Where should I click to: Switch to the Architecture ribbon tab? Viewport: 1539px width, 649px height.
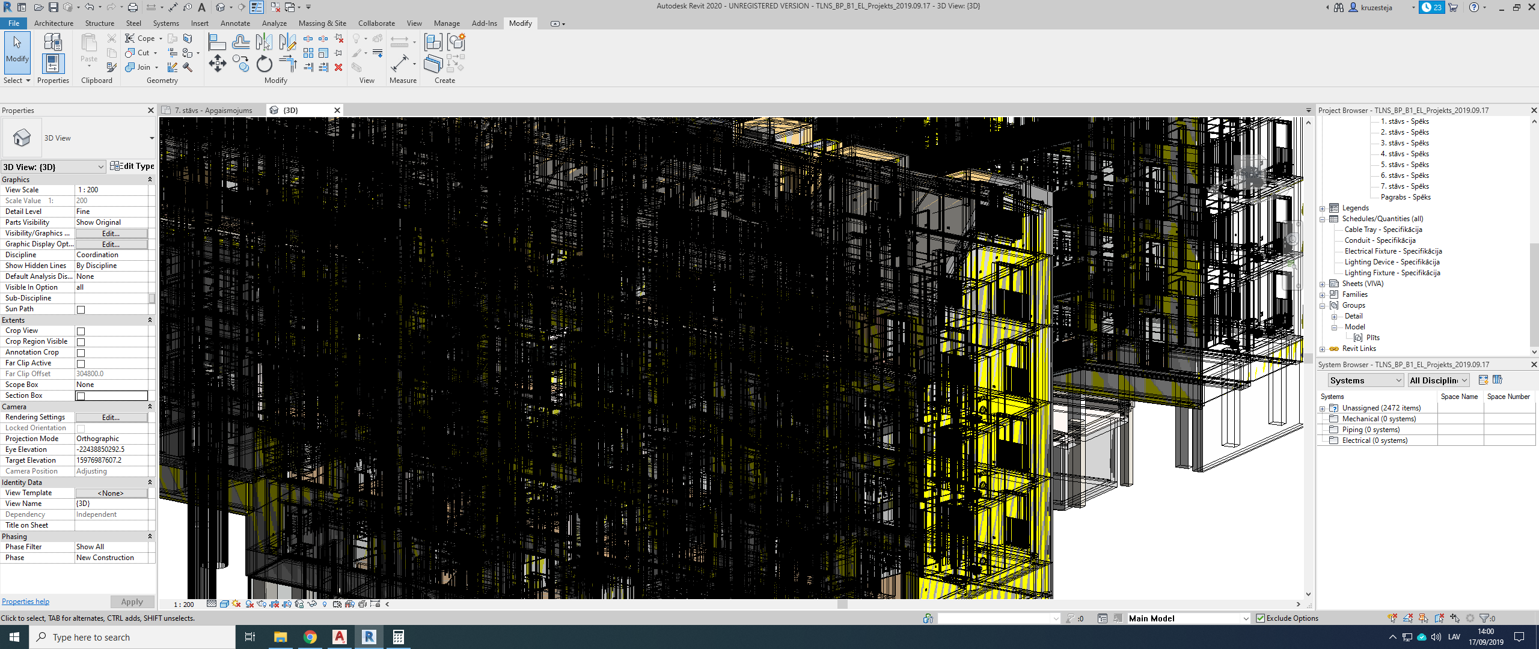tap(54, 23)
